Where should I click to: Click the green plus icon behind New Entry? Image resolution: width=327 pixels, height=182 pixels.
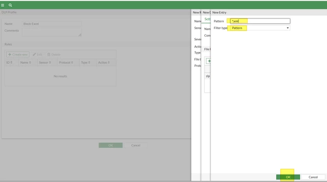click(209, 61)
